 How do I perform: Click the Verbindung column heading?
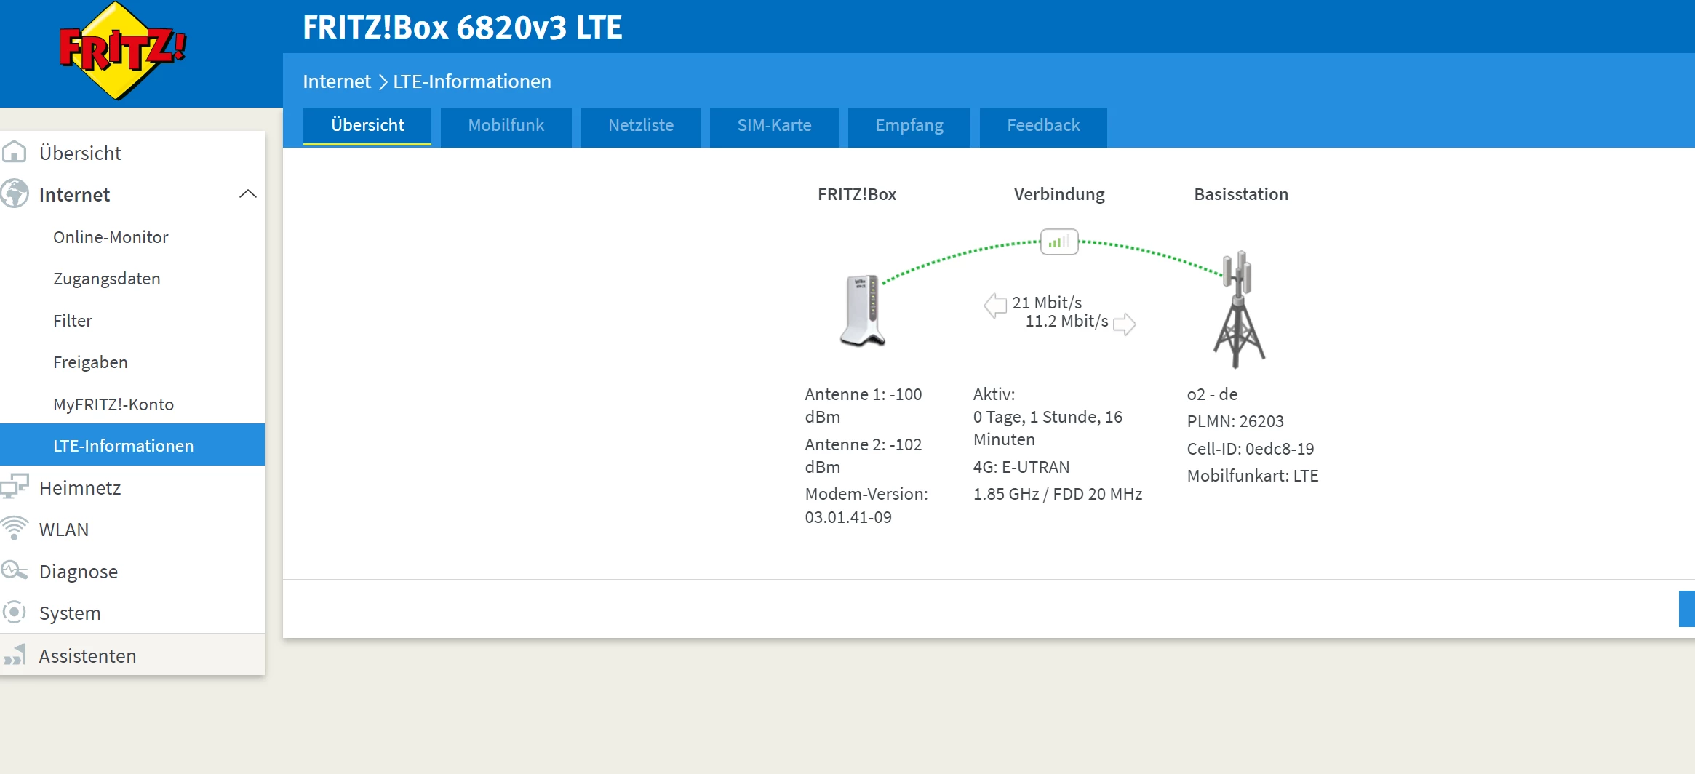coord(1059,194)
